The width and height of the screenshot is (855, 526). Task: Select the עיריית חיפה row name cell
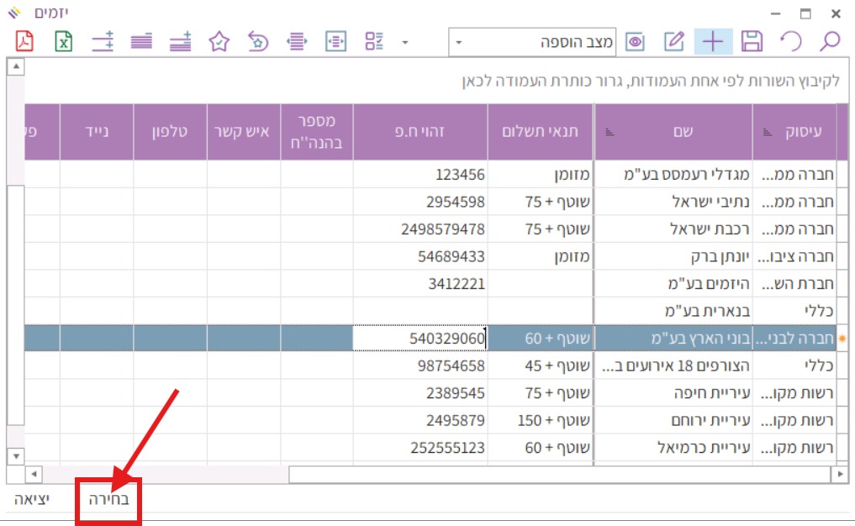[673, 393]
